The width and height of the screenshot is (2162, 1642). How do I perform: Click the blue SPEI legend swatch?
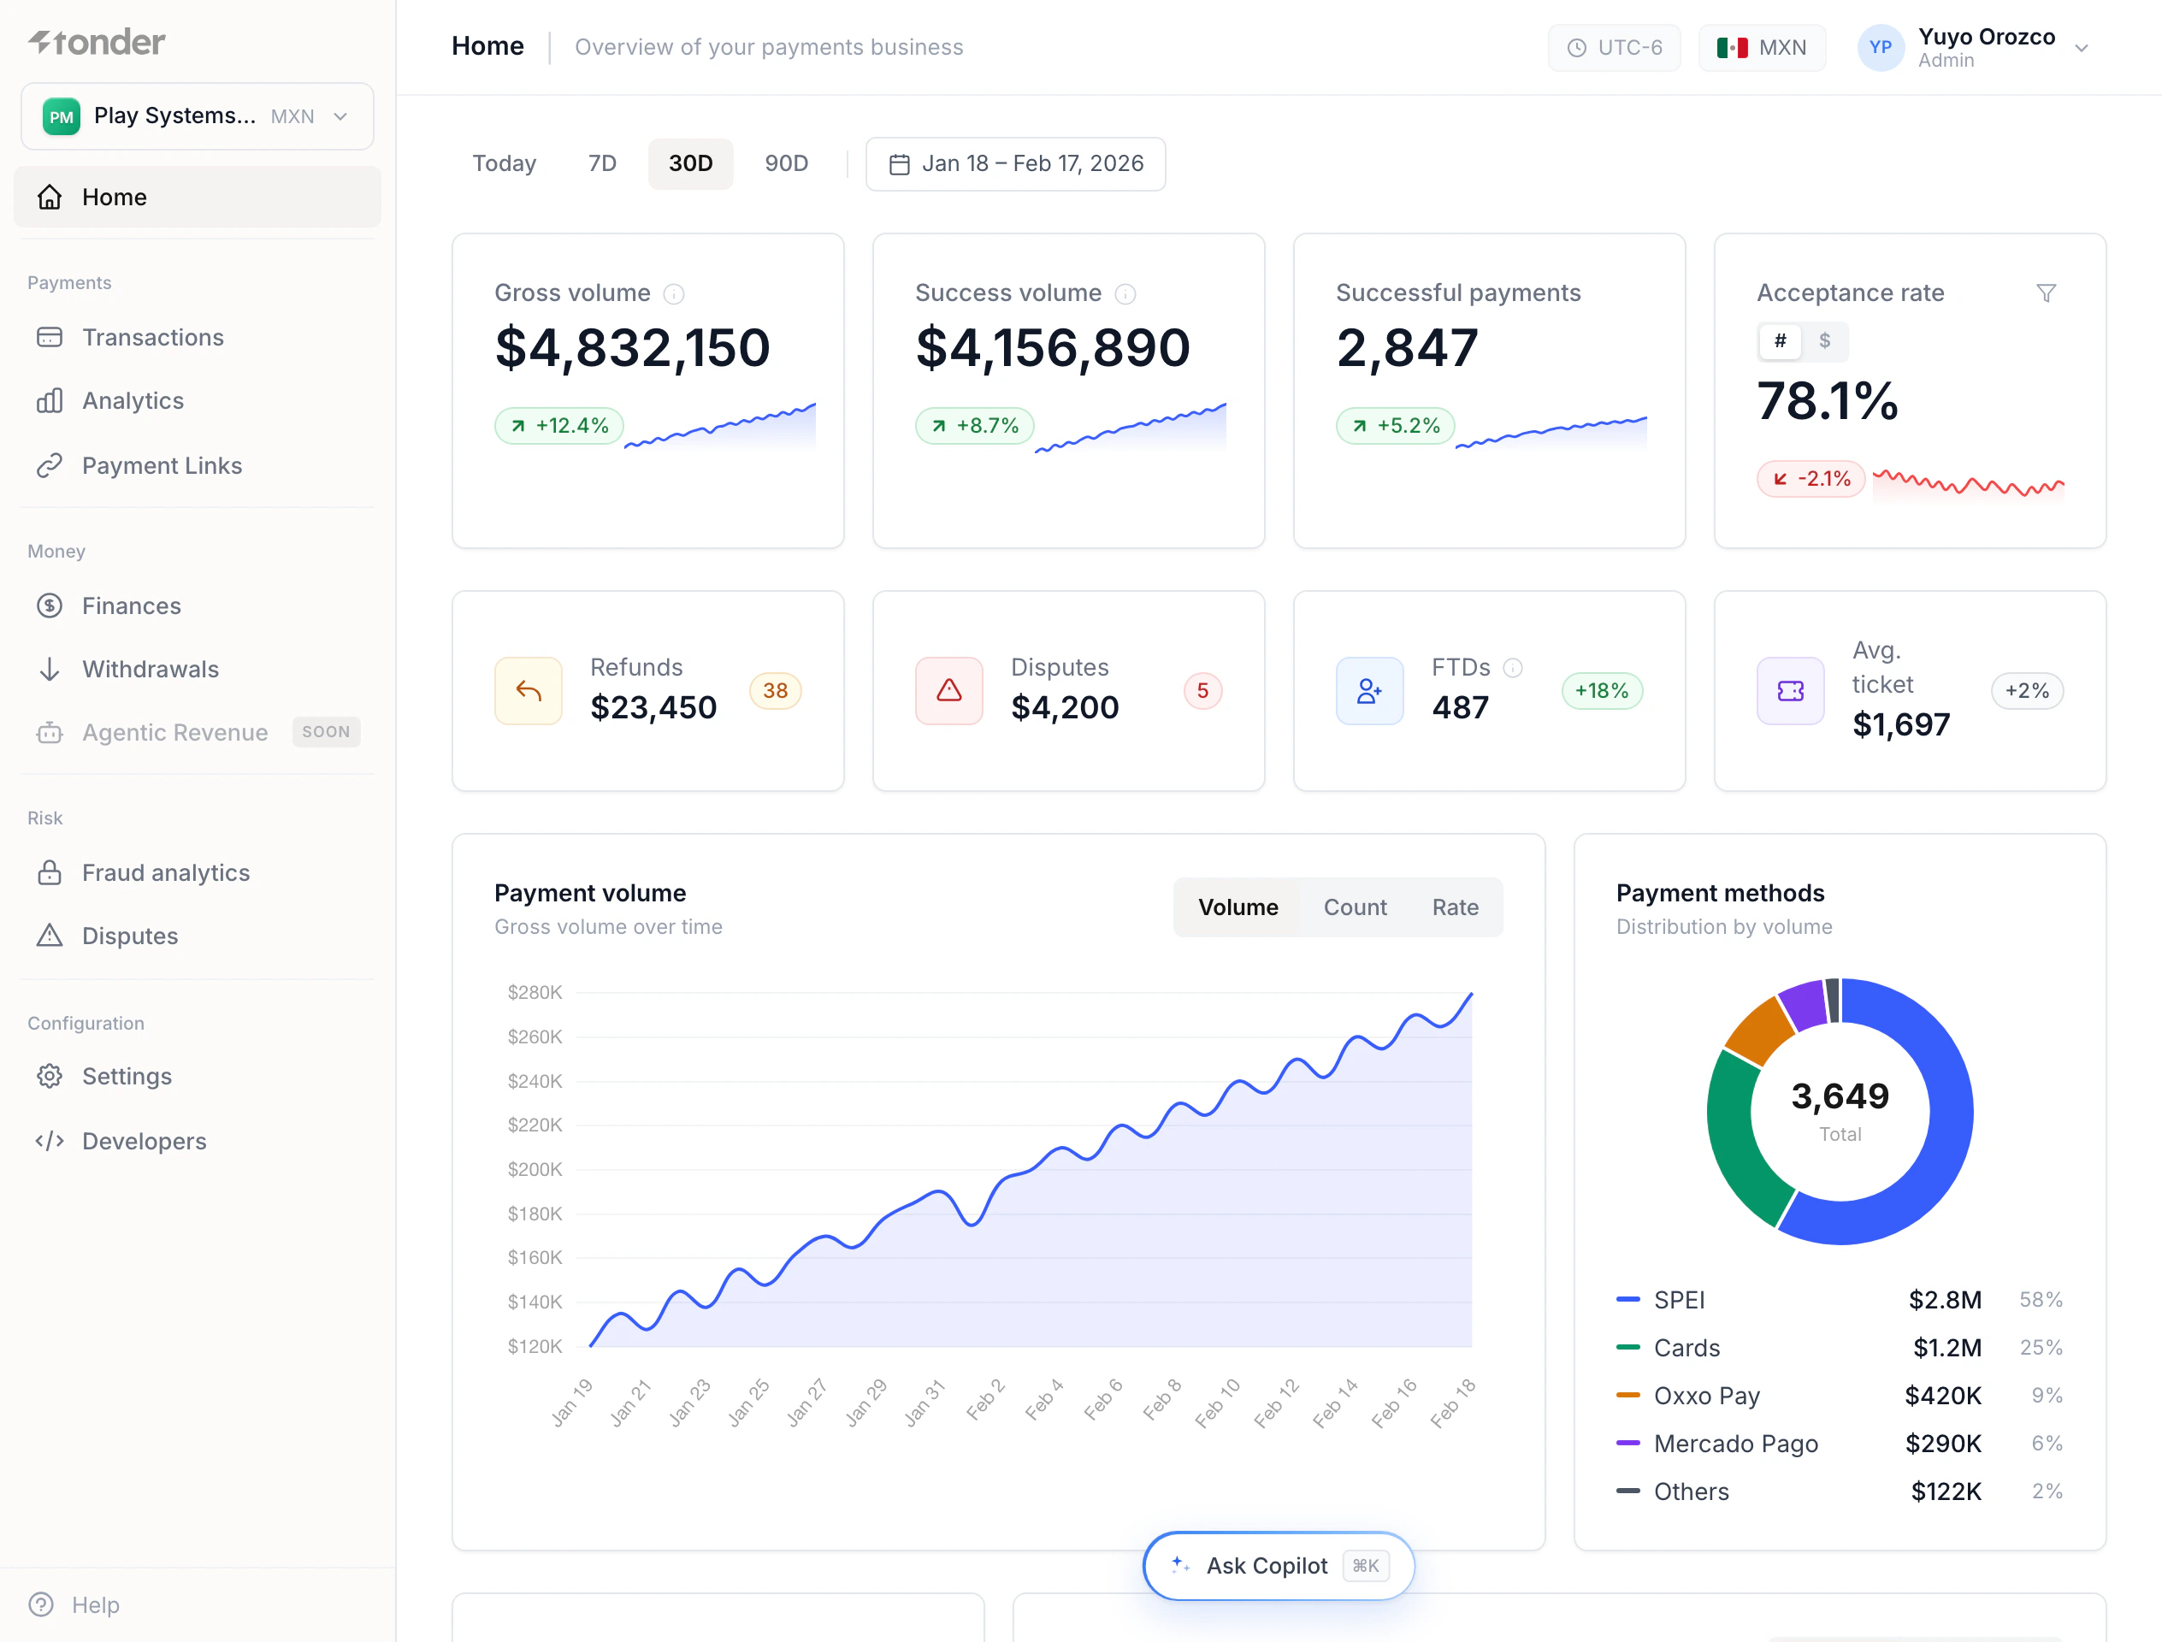click(1628, 1299)
